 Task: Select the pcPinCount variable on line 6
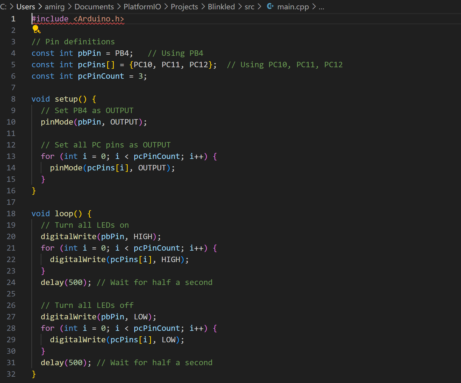[101, 76]
